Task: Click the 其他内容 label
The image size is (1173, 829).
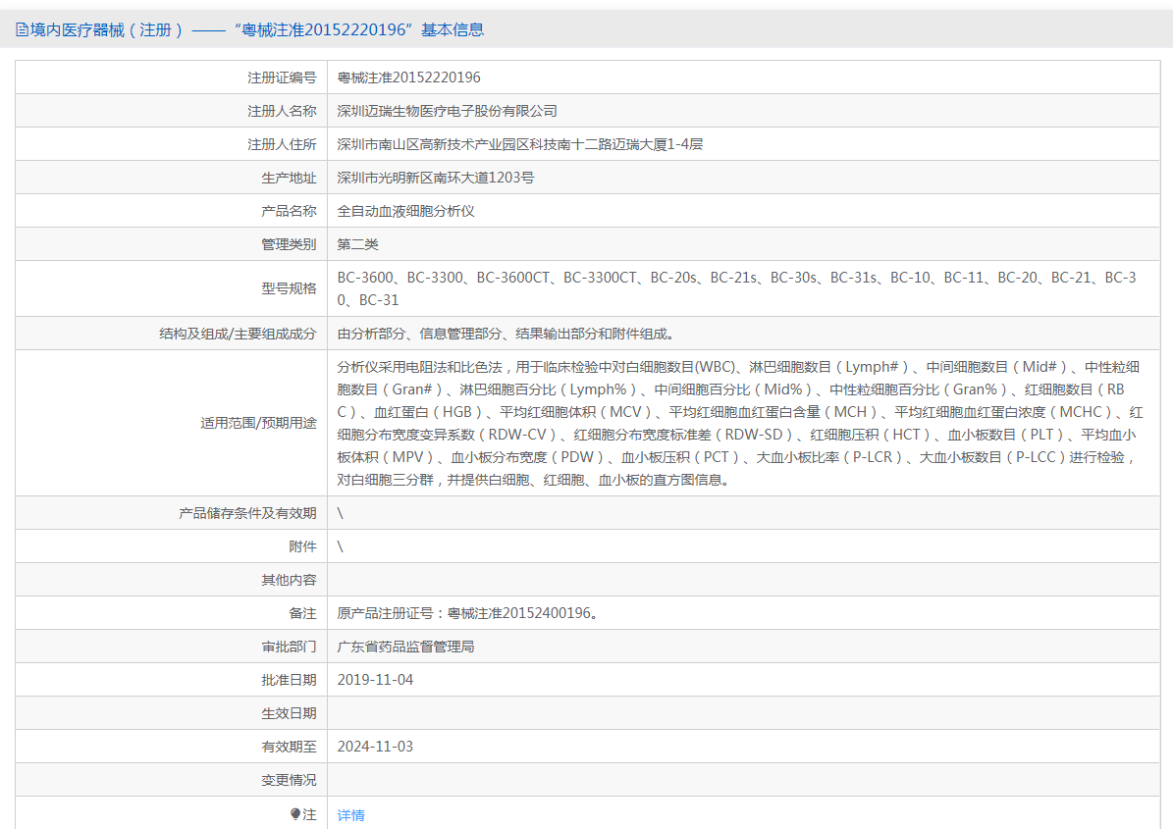Action: coord(289,580)
